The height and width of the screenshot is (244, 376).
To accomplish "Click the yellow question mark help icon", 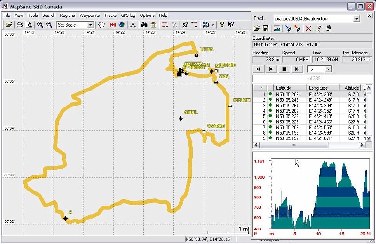I will click(222, 24).
